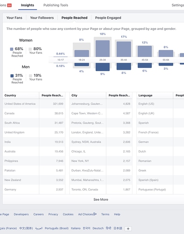
Task: Click the women 45-54 bar at 12%
Action: tap(145, 51)
